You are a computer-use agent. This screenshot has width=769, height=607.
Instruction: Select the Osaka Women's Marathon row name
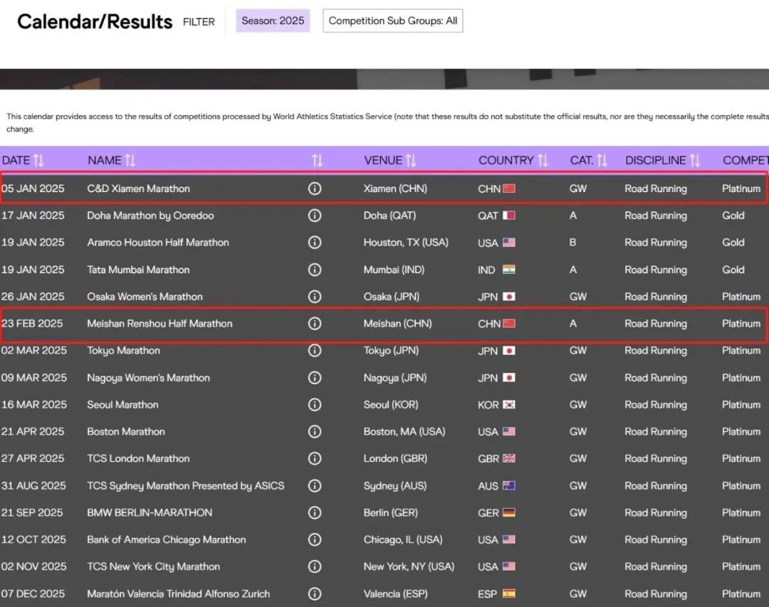[145, 297]
